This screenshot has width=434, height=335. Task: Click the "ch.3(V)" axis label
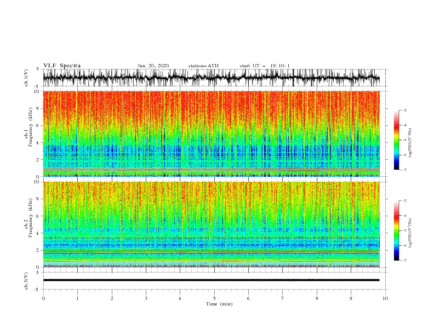pos(26,281)
